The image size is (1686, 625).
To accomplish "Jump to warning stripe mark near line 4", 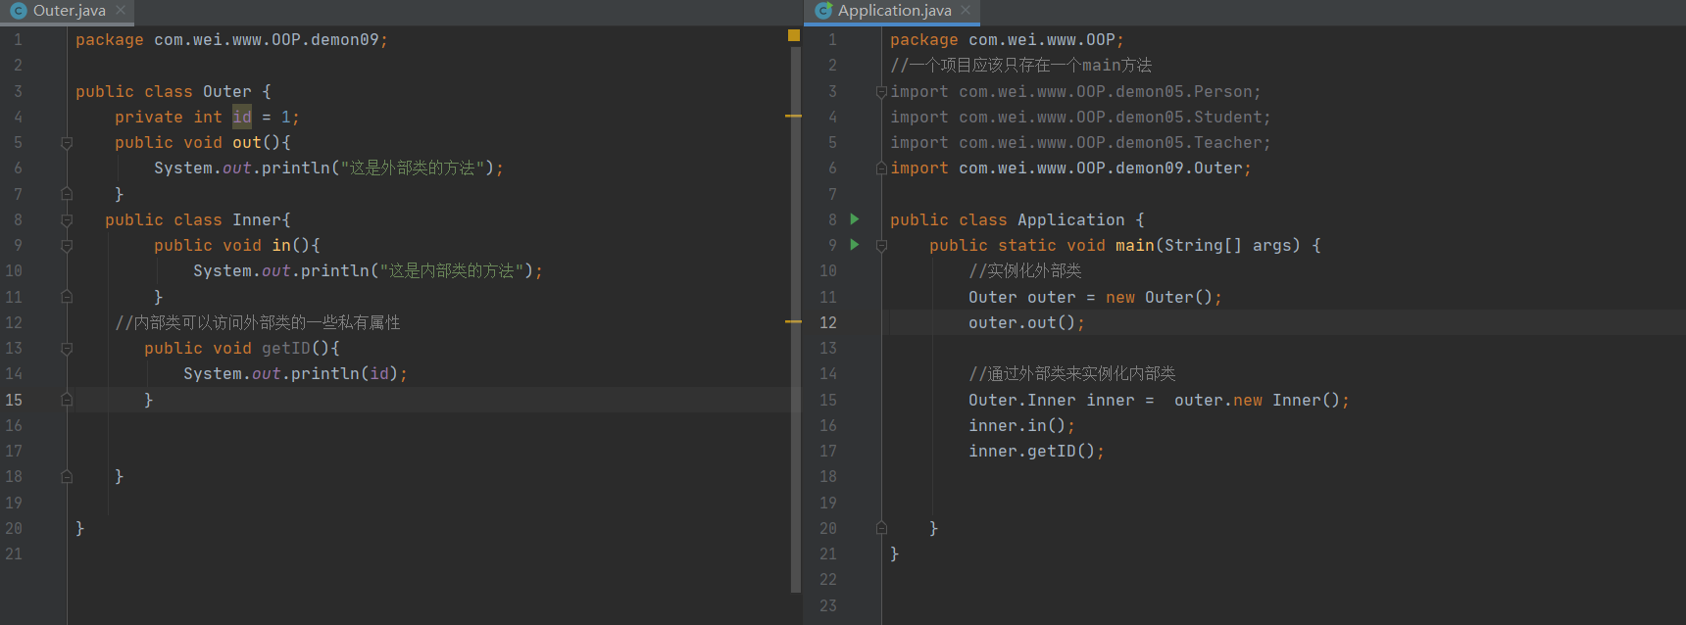I will [x=794, y=116].
